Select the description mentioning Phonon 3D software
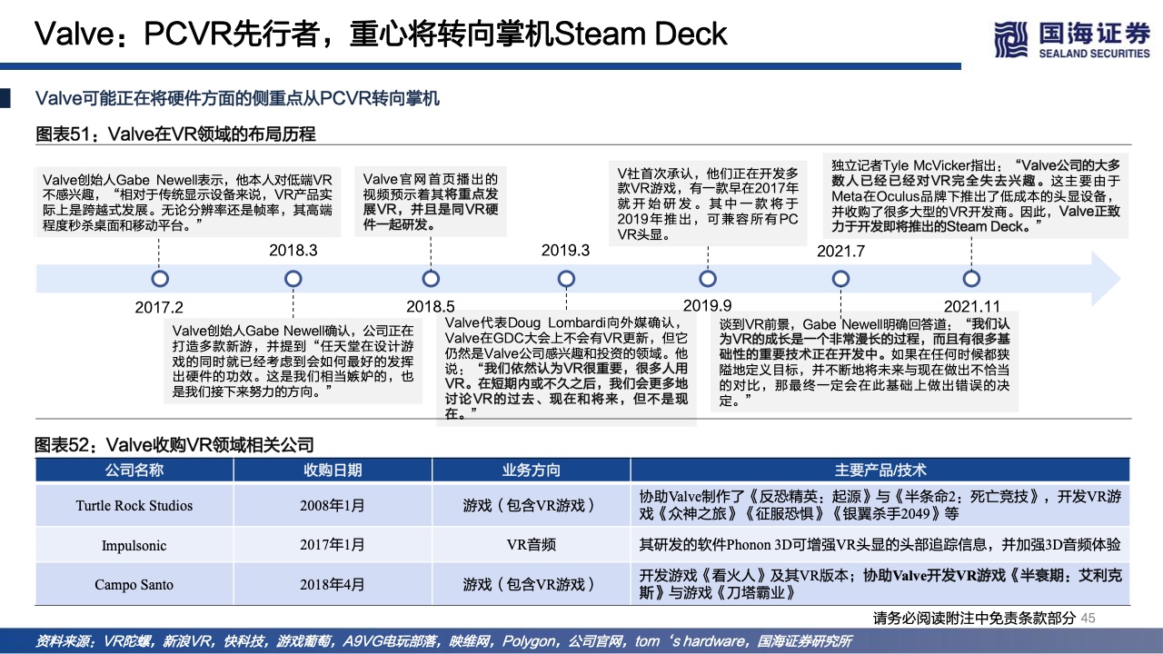Image resolution: width=1163 pixels, height=654 pixels. coord(880,545)
